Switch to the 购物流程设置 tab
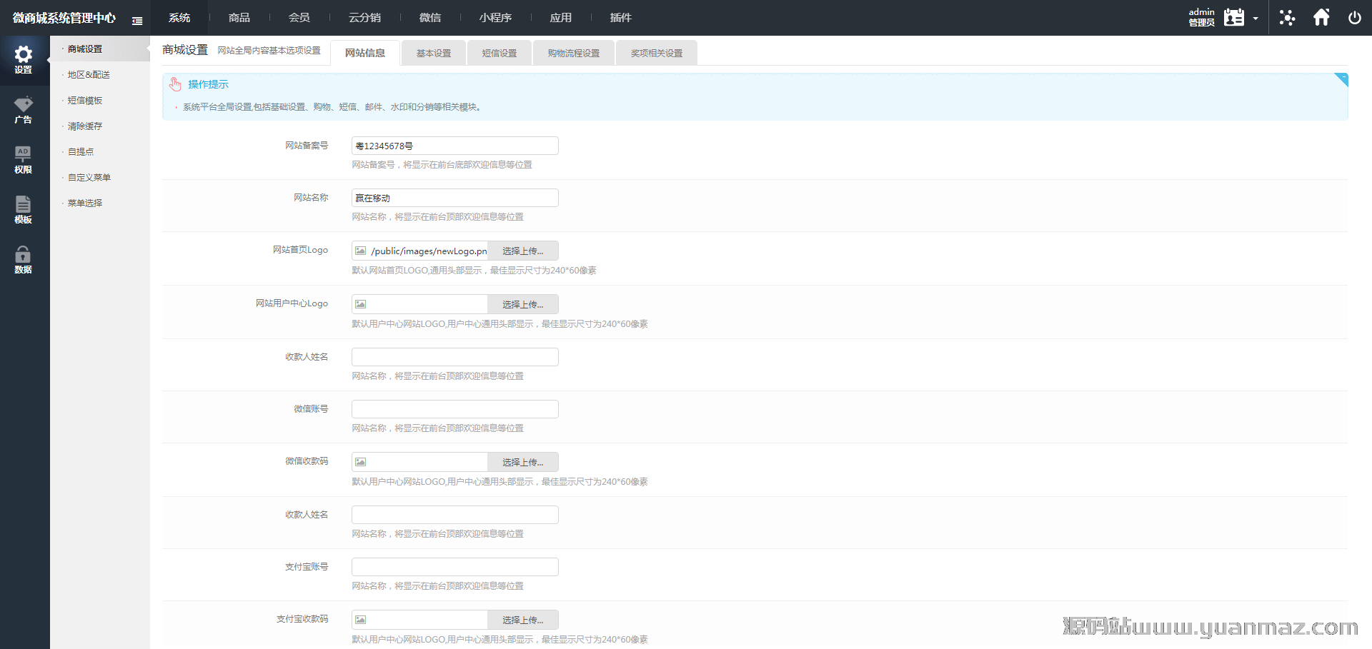 click(573, 54)
